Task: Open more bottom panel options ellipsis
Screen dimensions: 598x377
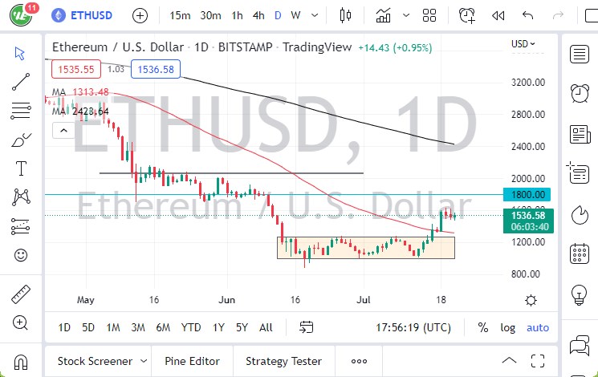Action: point(360,361)
